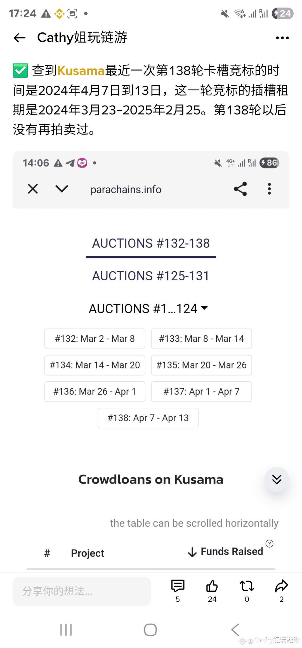Tap the 分享你的想法 comment input field
The image size is (302, 648).
pyautogui.click(x=82, y=591)
